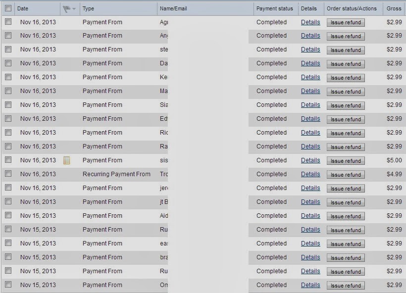Screen dimensions: 406x293
Task: Open Details for the $5.00 payment
Action: coord(309,160)
